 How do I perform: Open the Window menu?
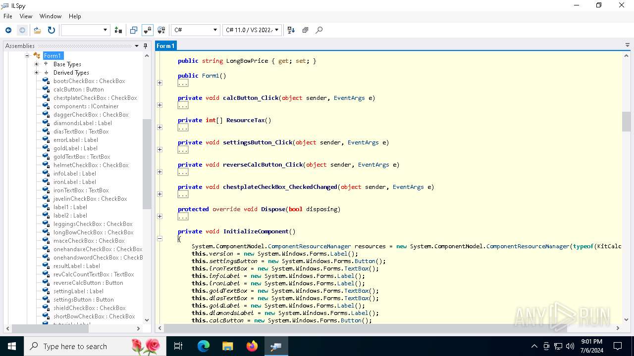(x=51, y=16)
